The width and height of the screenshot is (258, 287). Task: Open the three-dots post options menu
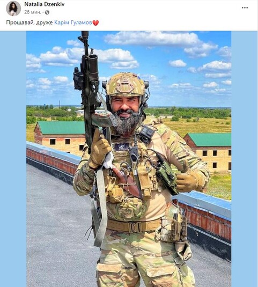coord(245,8)
